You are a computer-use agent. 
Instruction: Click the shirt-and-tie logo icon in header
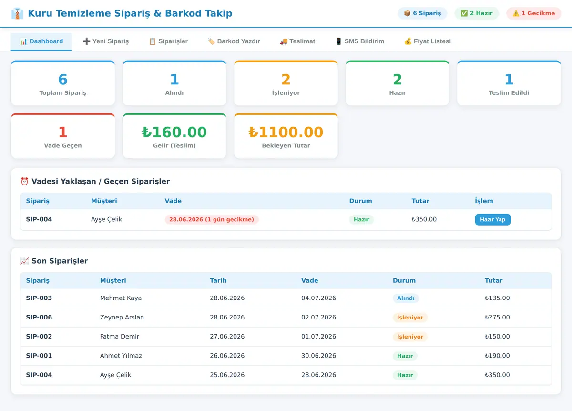point(17,13)
